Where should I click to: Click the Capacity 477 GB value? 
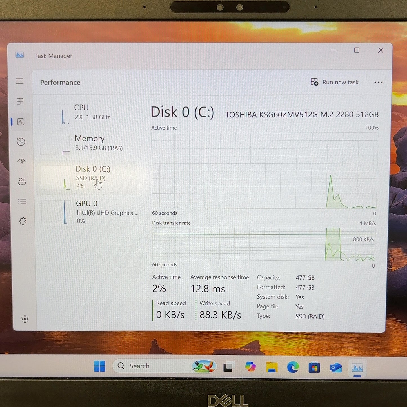click(x=305, y=278)
